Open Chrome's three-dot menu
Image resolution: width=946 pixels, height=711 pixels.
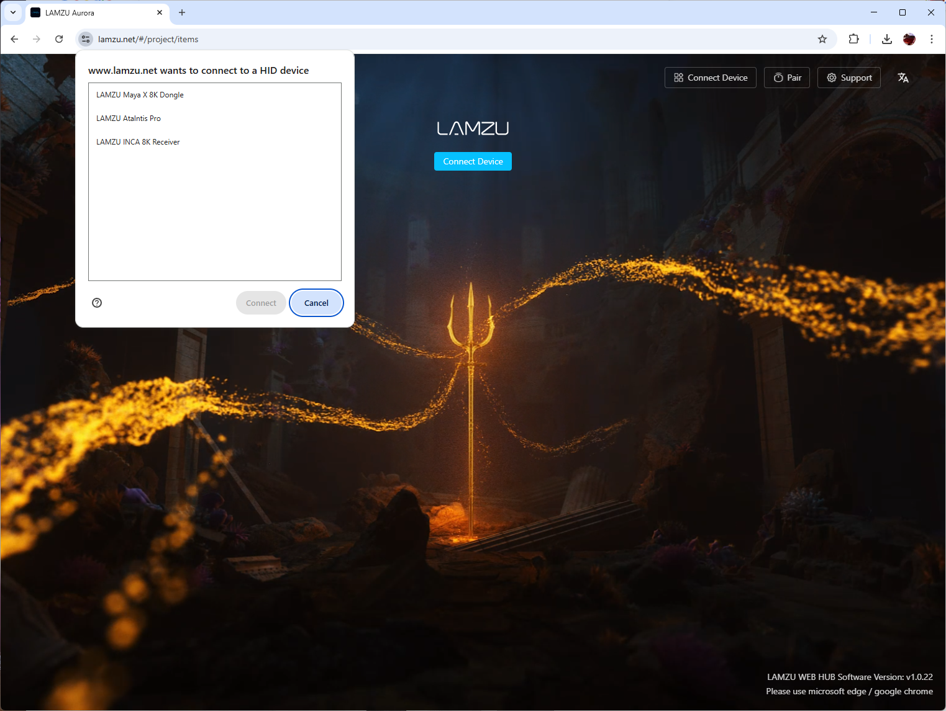point(932,39)
